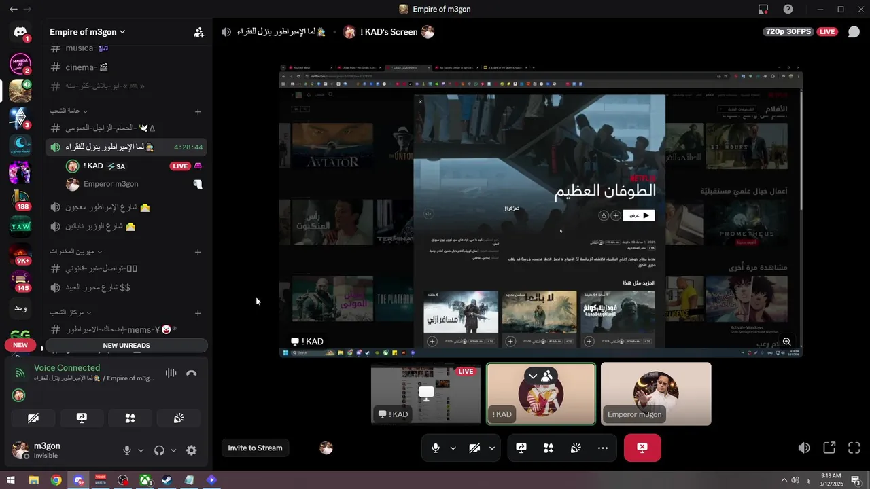
Task: Toggle camera in the voice panel
Action: (33, 418)
